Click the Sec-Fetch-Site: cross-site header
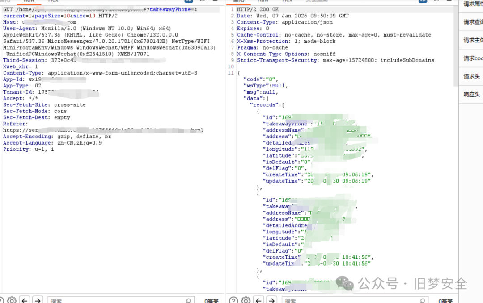 [x=44, y=105]
